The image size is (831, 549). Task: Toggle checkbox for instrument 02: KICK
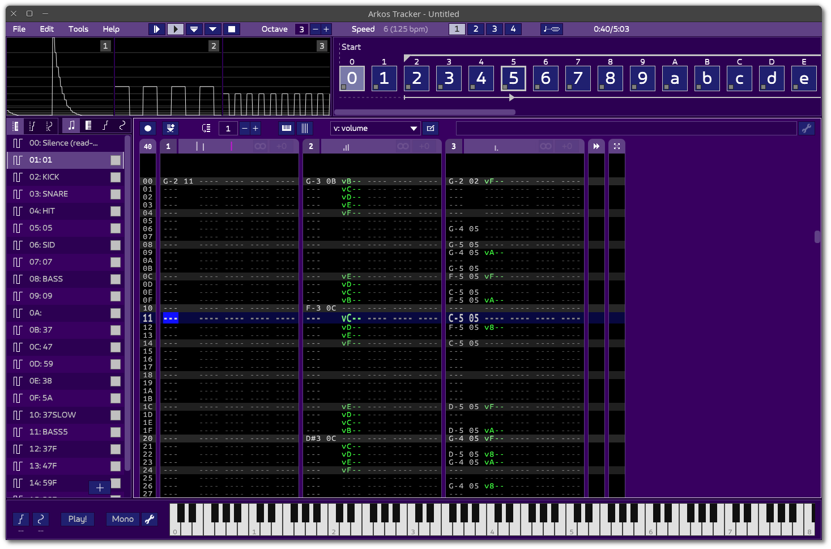click(116, 177)
